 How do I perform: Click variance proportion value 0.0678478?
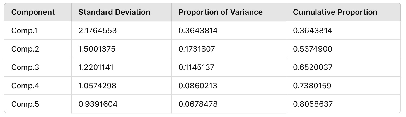coord(198,104)
